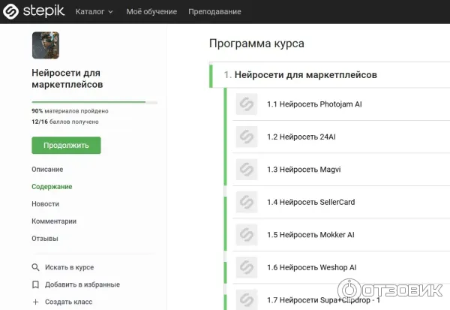Image resolution: width=450 pixels, height=310 pixels.
Task: Select the Содержание tab
Action: point(52,186)
